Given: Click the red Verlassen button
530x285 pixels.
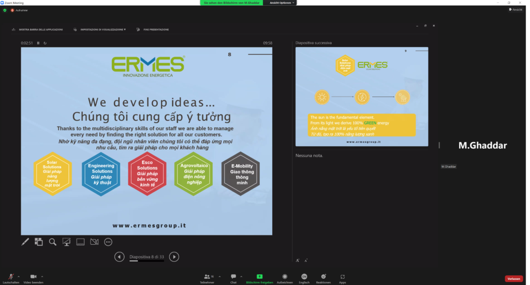Looking at the screenshot, I should 513,279.
